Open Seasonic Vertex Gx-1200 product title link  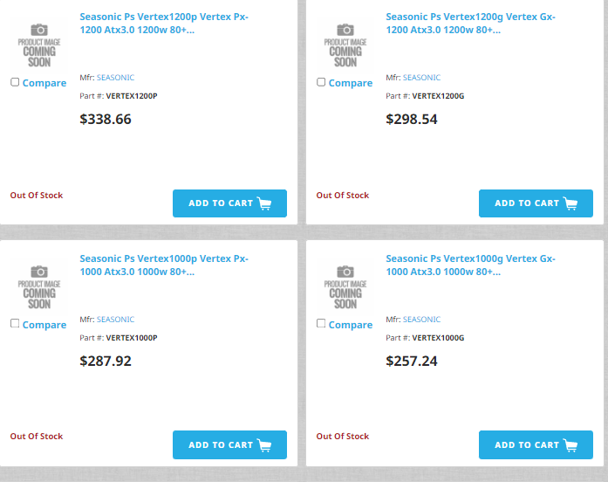(470, 24)
